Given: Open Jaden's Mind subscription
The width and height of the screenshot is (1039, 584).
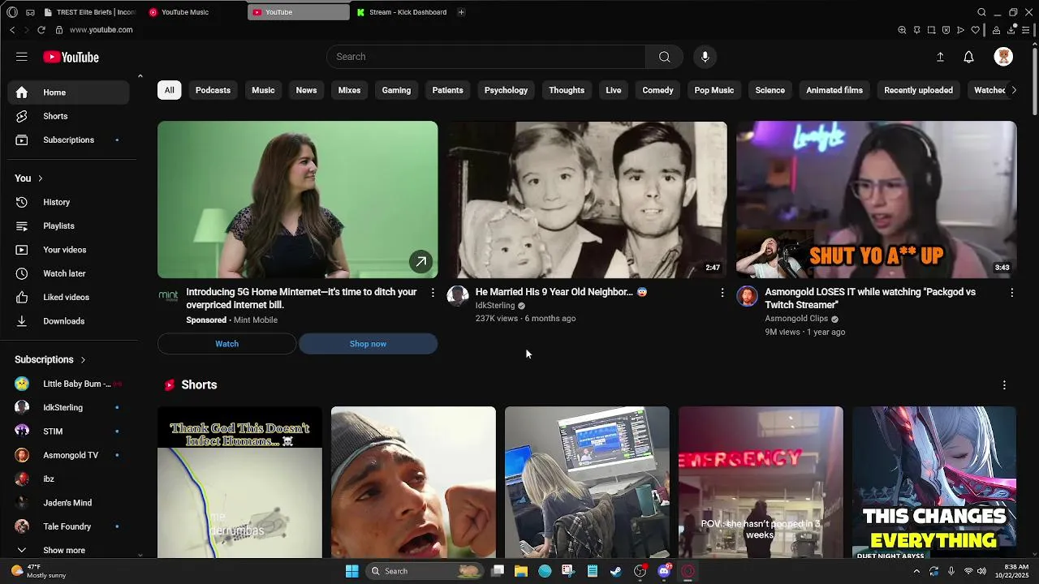Looking at the screenshot, I should 68,503.
